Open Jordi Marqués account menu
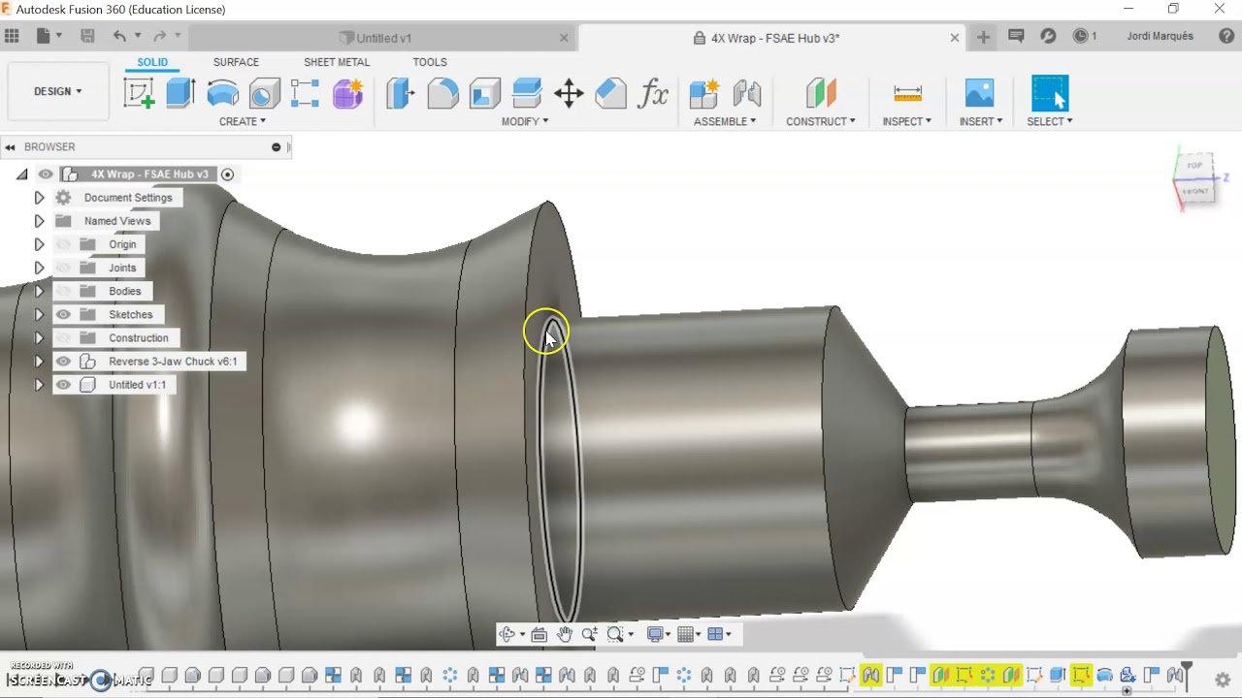Viewport: 1242px width, 698px height. 1160,36
